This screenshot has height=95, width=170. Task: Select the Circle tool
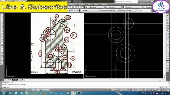pos(2,31)
